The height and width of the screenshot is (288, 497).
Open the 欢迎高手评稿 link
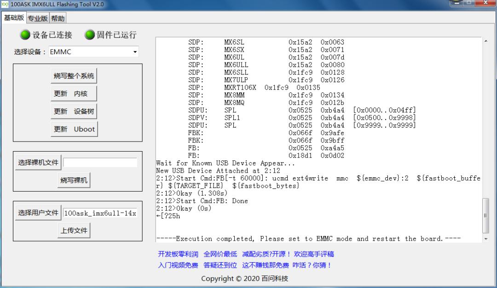(314, 254)
